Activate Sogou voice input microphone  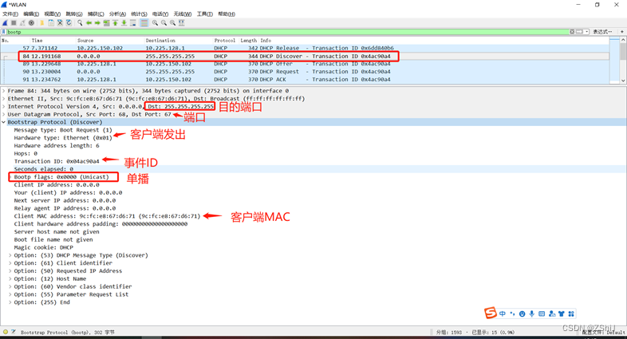[x=532, y=313]
